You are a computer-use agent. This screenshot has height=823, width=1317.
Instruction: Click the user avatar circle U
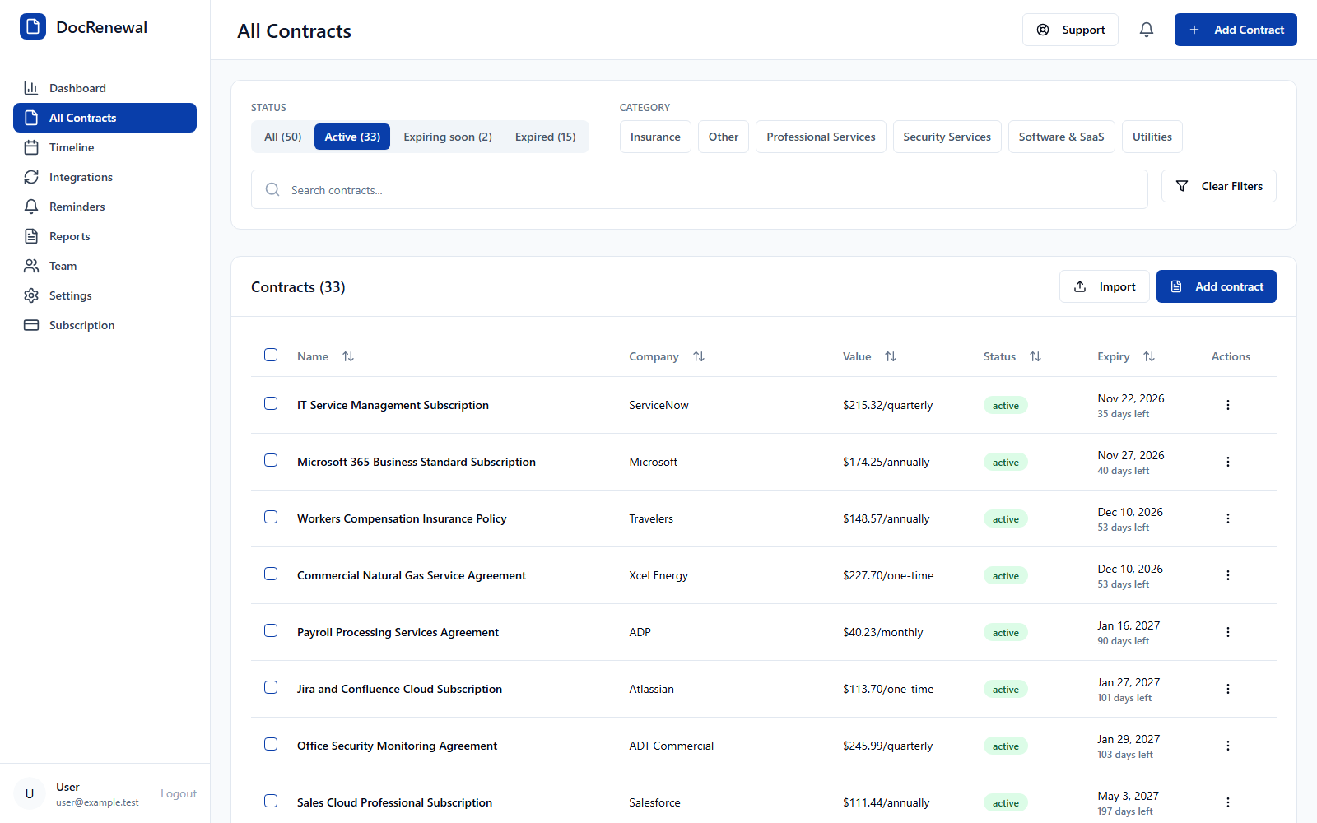coord(30,793)
